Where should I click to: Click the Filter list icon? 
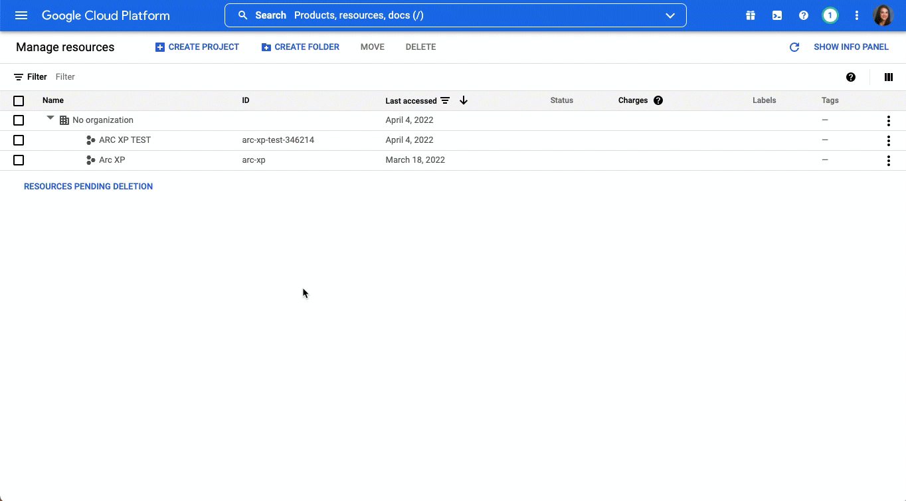pyautogui.click(x=19, y=77)
